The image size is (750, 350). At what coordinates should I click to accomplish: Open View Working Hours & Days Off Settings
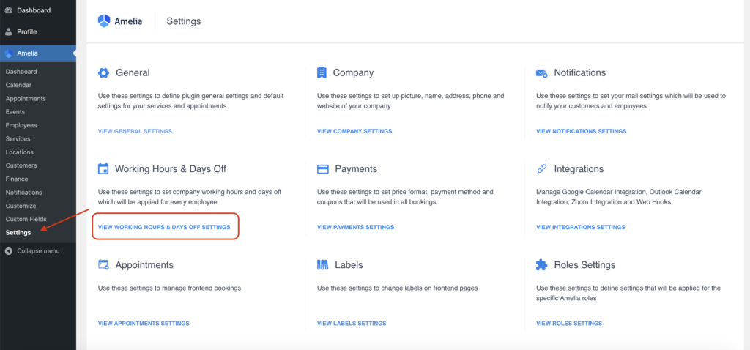point(165,227)
